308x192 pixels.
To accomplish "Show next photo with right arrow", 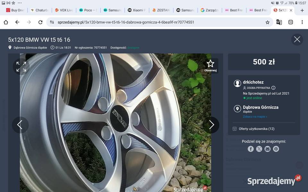I will (x=212, y=125).
